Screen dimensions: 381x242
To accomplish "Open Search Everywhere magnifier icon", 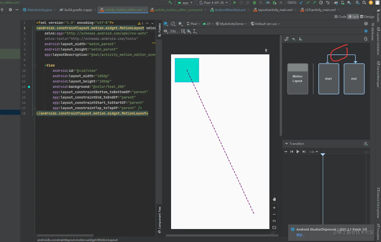I will coord(364,3).
